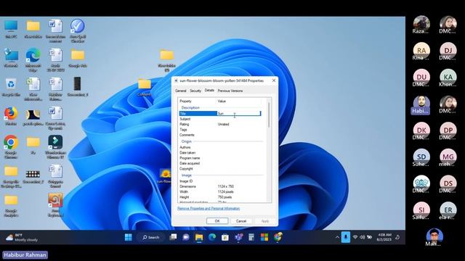Select the Comments property row
Viewport: 465px width, 261px height.
click(220, 135)
